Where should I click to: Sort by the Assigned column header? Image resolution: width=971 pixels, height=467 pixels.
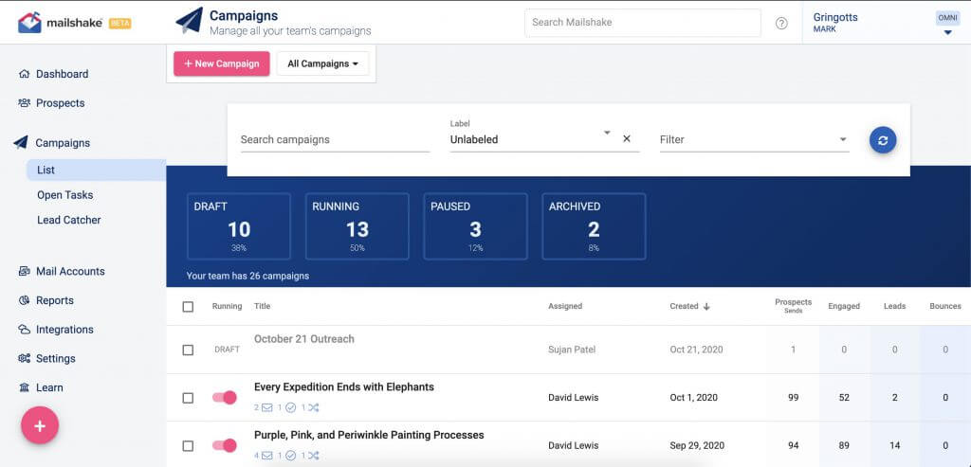pyautogui.click(x=565, y=306)
